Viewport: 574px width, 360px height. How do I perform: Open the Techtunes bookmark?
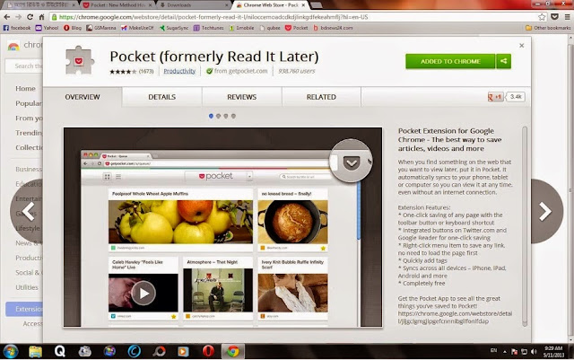tap(209, 28)
